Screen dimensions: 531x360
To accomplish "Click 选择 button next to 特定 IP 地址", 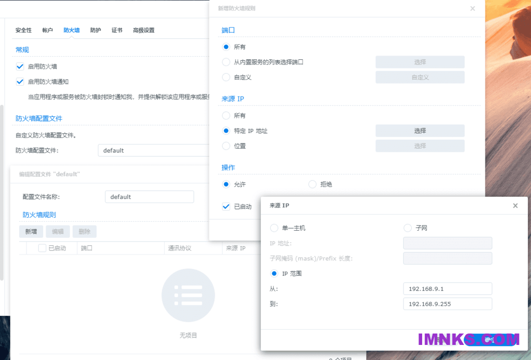I will (x=420, y=130).
